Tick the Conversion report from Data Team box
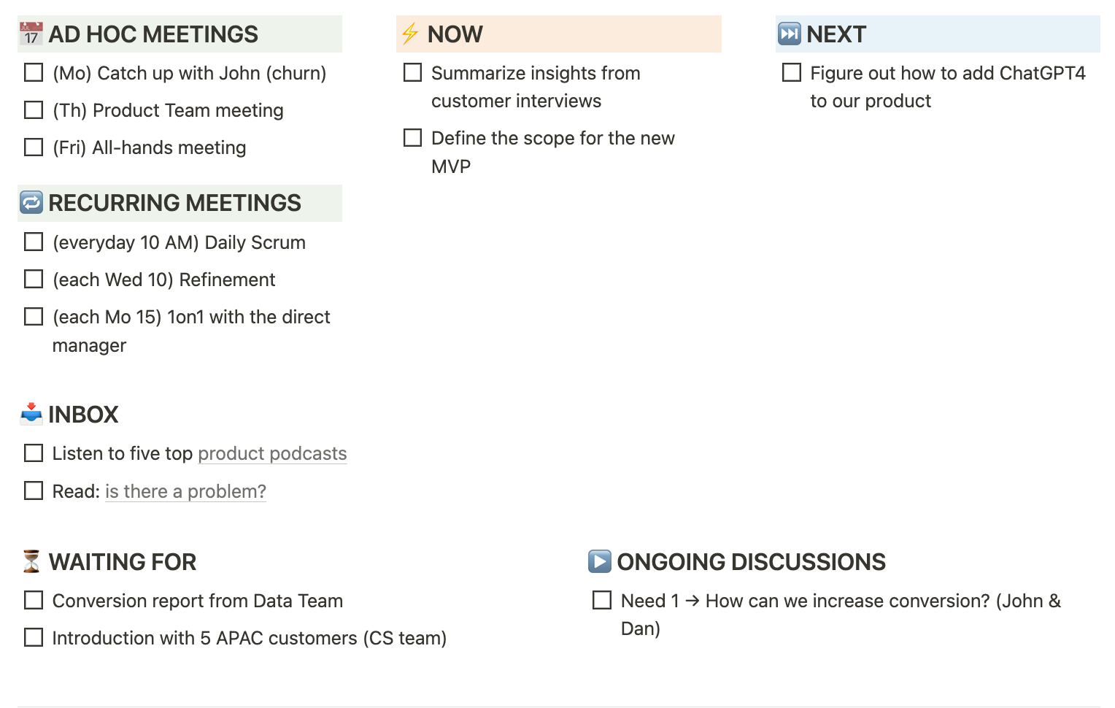The width and height of the screenshot is (1115, 708). pyautogui.click(x=34, y=600)
